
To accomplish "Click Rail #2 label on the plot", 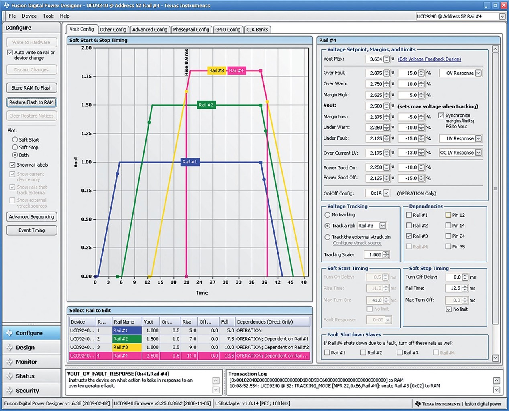I will (x=206, y=105).
